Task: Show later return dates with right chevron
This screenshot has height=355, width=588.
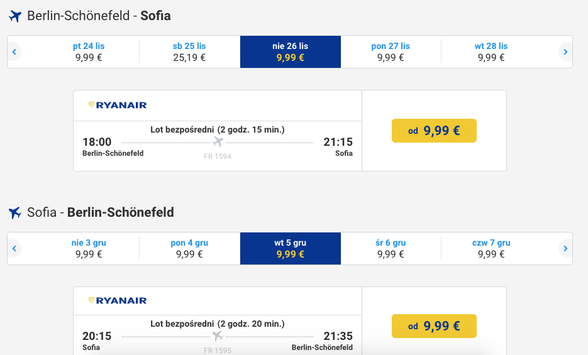Action: pos(565,249)
